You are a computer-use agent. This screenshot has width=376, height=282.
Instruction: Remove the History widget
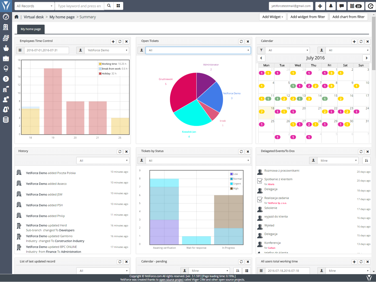[x=126, y=152]
